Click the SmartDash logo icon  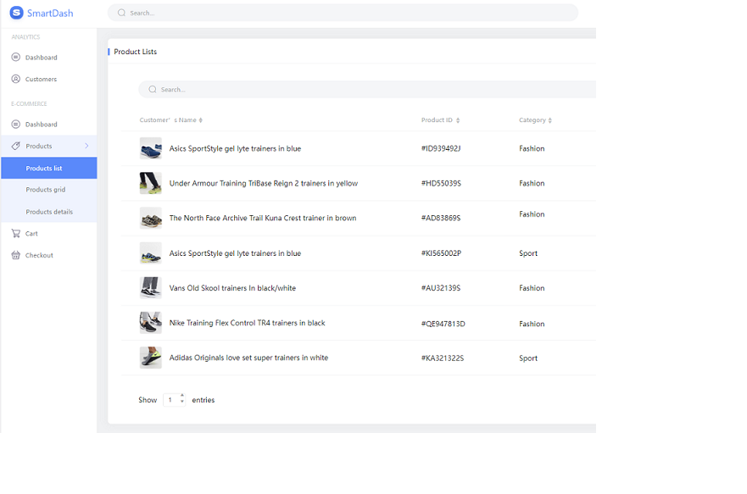[x=16, y=13]
